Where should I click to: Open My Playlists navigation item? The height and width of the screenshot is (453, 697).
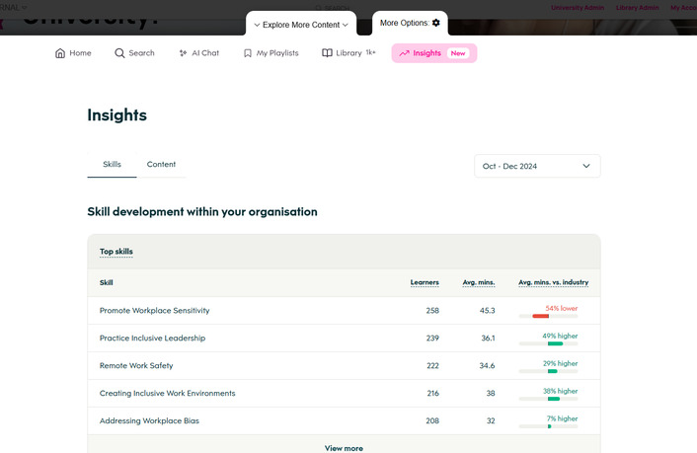tap(271, 53)
